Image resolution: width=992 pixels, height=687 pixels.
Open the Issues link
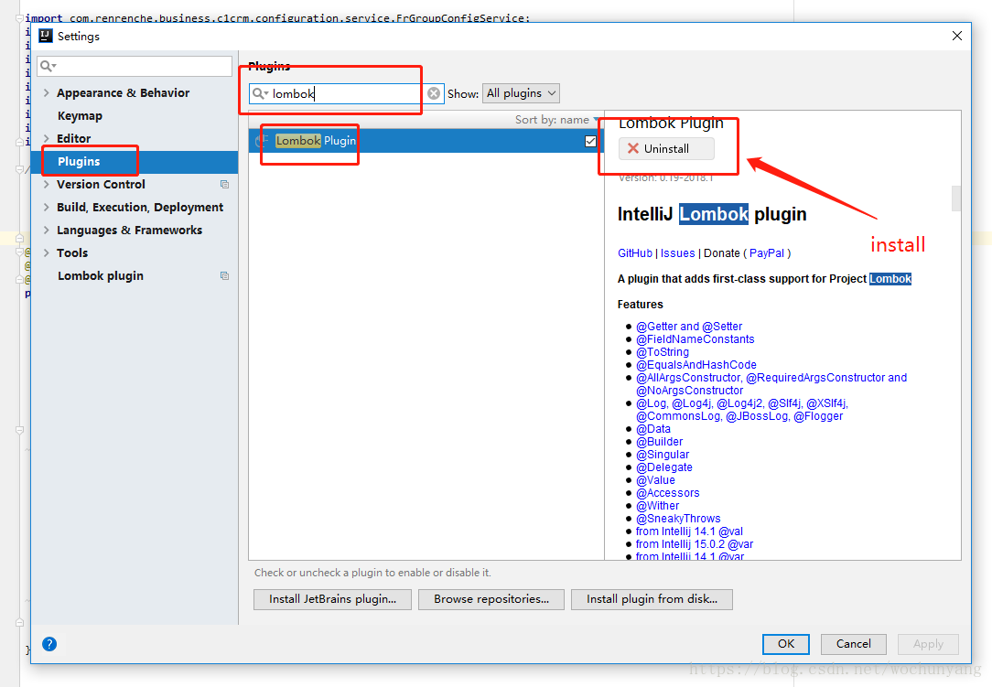click(x=677, y=253)
